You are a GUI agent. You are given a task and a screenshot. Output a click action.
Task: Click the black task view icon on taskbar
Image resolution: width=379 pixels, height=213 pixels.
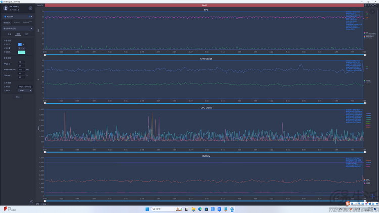pos(186,209)
